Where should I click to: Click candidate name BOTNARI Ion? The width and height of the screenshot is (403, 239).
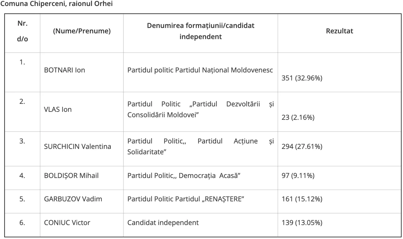coord(65,70)
